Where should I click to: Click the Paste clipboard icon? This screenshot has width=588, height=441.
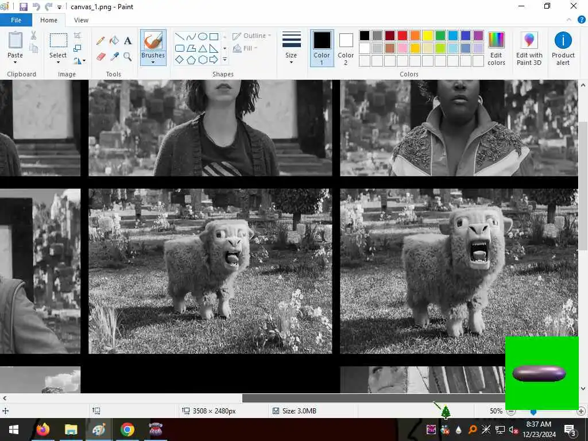16,40
